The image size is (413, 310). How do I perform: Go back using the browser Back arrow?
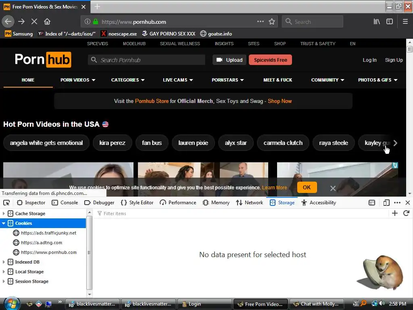click(8, 22)
